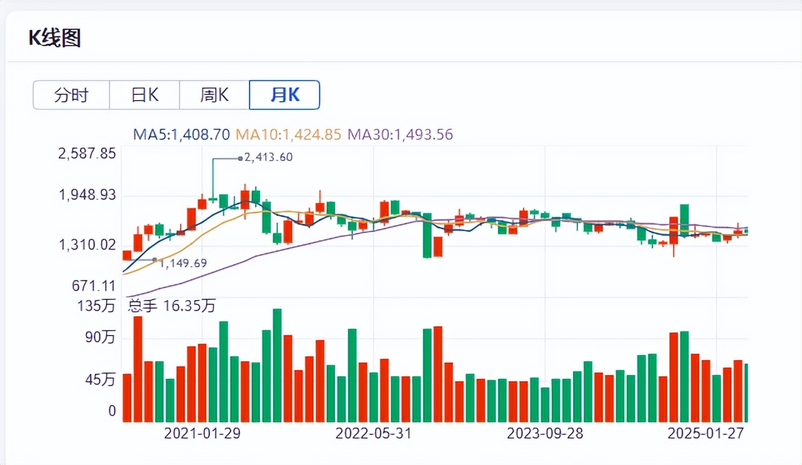This screenshot has height=465, width=802.
Task: Click the MA30 indicator label
Action: (x=400, y=134)
